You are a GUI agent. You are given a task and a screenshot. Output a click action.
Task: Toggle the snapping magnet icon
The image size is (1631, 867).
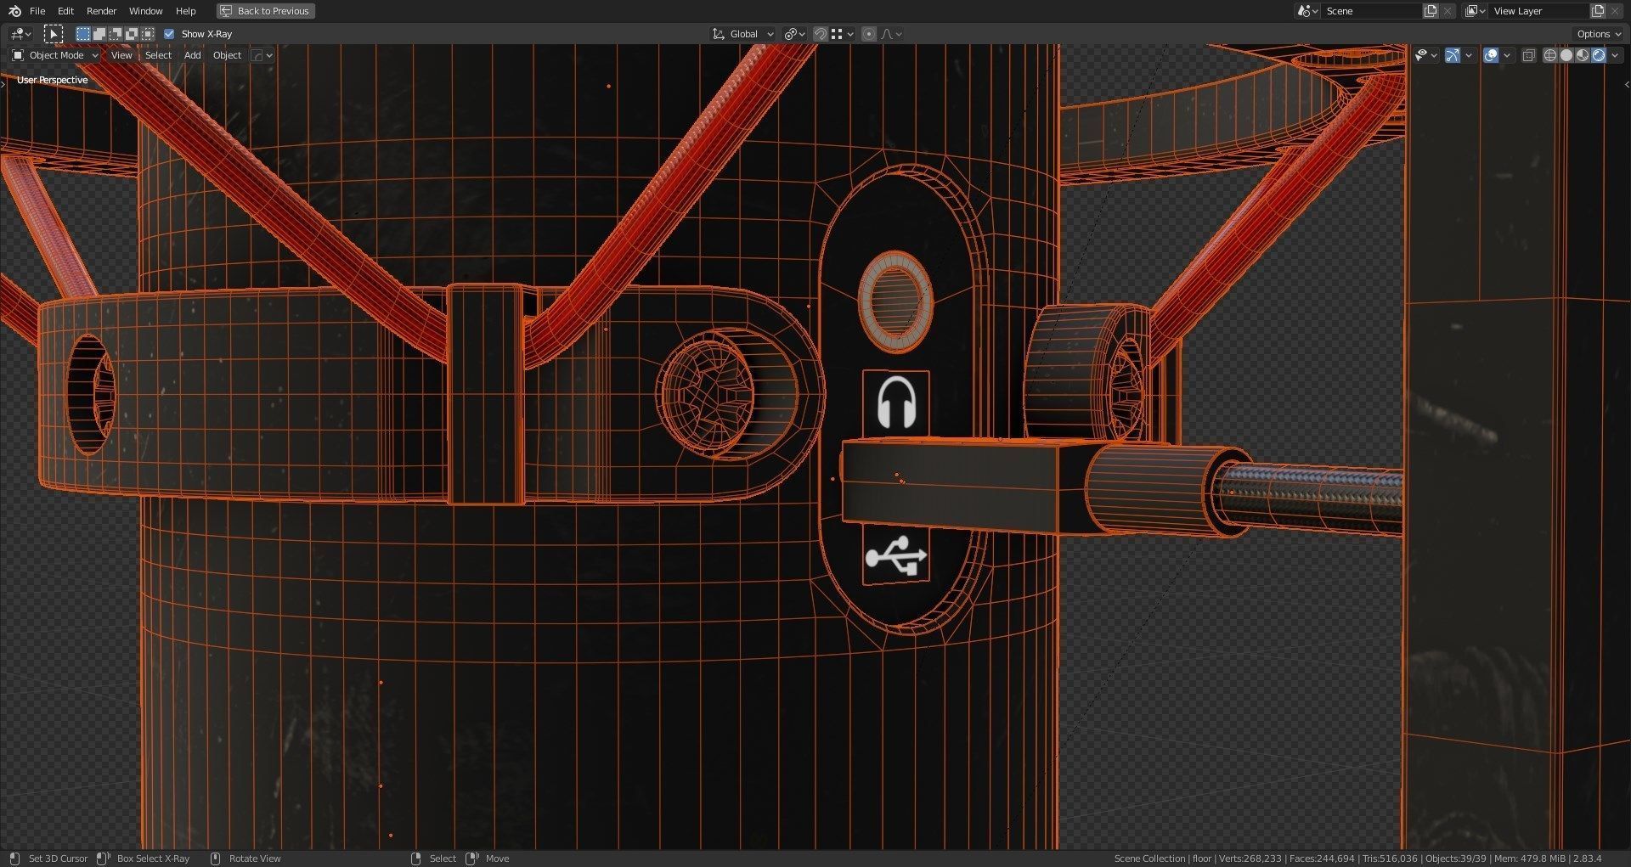[821, 34]
